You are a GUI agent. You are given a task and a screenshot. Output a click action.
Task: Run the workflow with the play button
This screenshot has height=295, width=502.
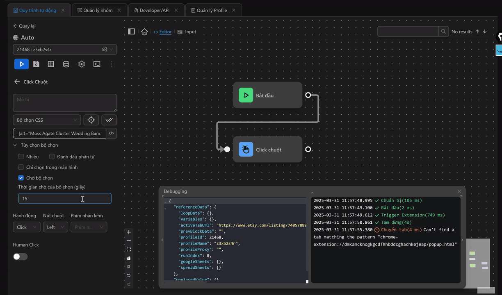[21, 64]
